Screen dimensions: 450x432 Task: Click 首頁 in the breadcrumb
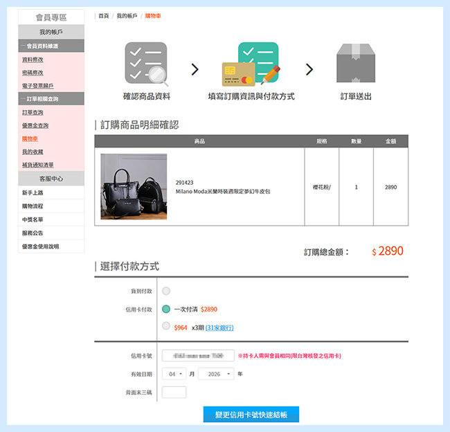point(103,15)
